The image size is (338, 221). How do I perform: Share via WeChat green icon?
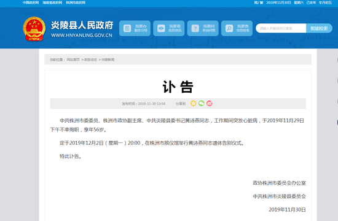coord(202,103)
